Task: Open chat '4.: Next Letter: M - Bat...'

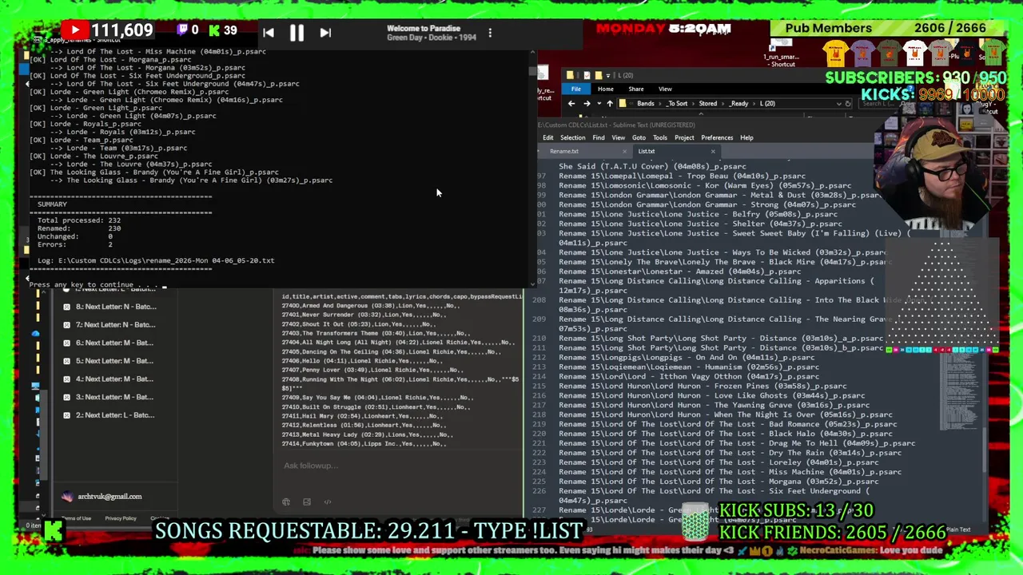Action: (x=114, y=379)
